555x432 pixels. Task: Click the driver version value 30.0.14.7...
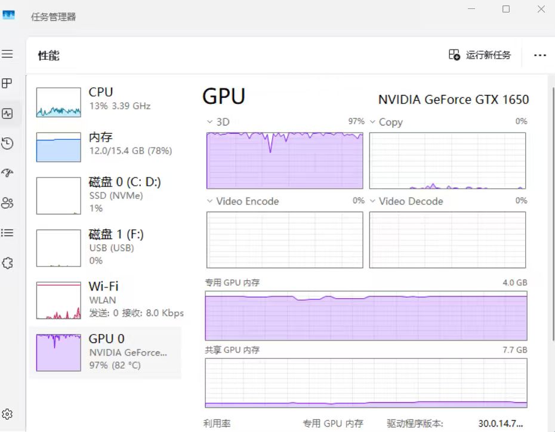[x=501, y=424]
